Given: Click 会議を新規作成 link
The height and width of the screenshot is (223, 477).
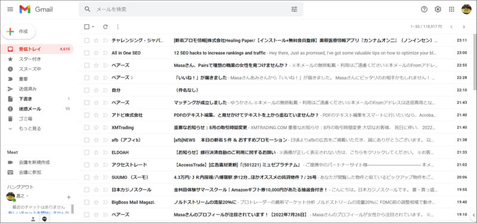Looking at the screenshot, I should 34,162.
